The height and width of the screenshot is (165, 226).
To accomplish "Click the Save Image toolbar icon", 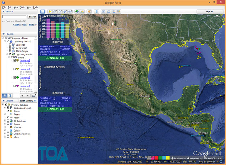I will pyautogui.click(x=119, y=11).
